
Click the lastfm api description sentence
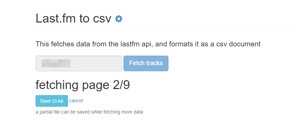point(148,44)
